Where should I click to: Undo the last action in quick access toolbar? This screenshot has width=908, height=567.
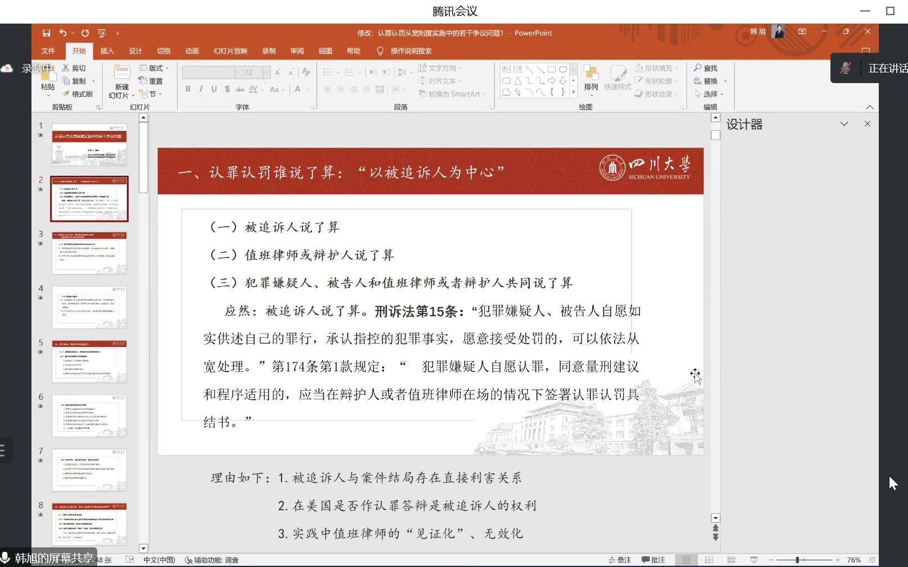[63, 33]
